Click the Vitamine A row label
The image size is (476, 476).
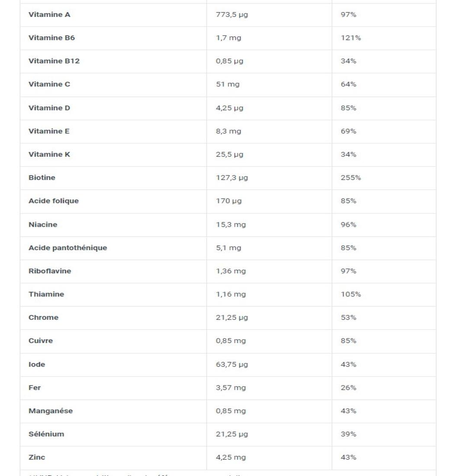tap(49, 15)
